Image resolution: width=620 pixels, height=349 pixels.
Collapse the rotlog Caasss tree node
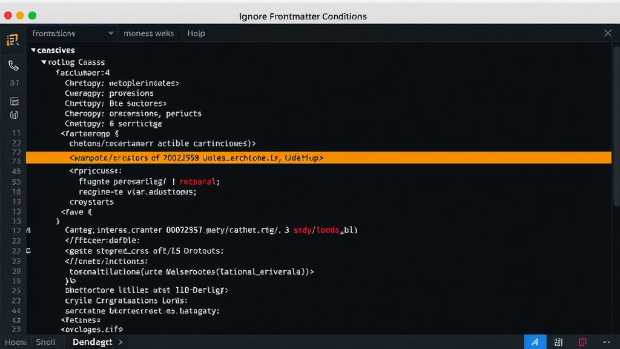point(44,62)
